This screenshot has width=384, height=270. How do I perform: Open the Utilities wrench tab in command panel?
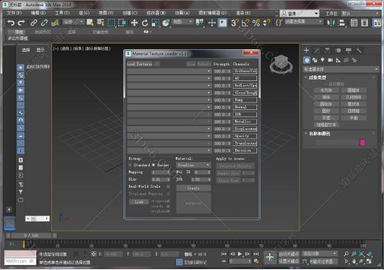[359, 51]
